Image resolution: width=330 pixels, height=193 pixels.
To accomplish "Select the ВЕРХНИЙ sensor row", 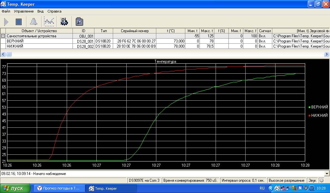I will (165, 41).
